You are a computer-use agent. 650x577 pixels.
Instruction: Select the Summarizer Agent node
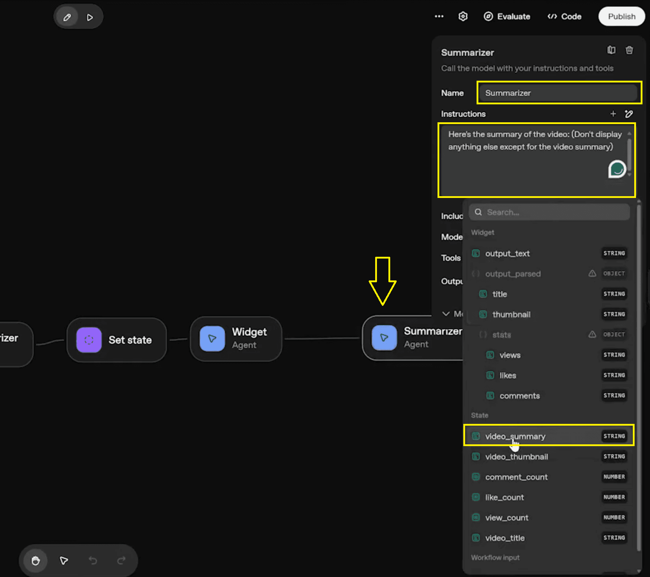[x=412, y=338]
